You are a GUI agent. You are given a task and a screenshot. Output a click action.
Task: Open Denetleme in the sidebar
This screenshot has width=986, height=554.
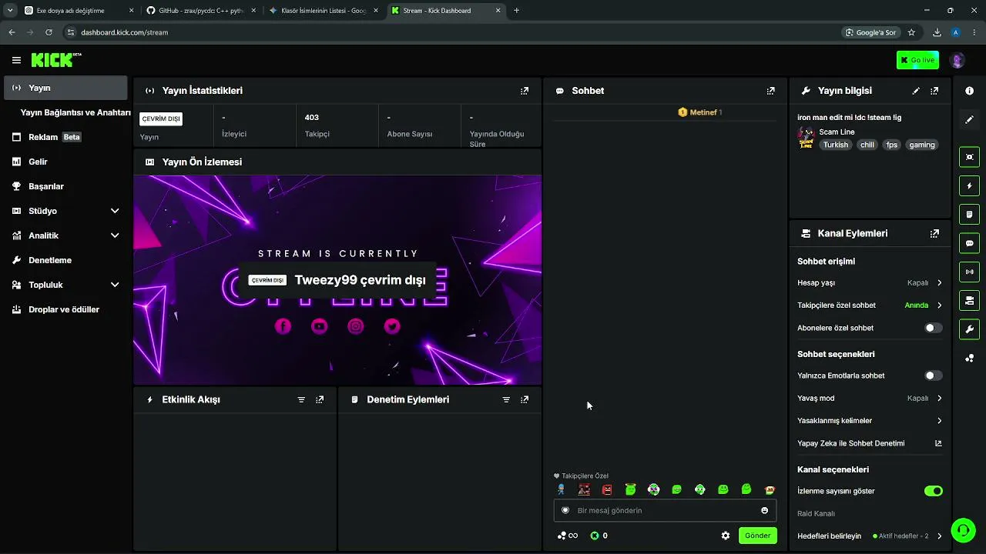point(65,260)
